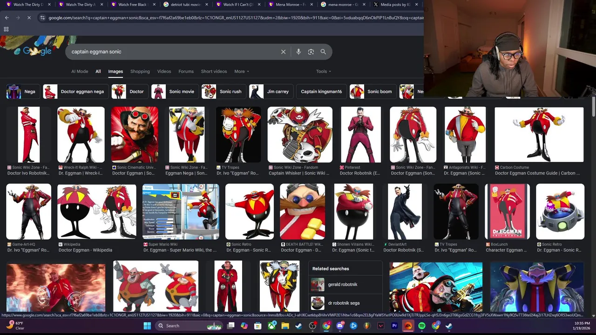Viewport: 596px width, 335px height.
Task: Switch to the All results tab
Action: 98,71
